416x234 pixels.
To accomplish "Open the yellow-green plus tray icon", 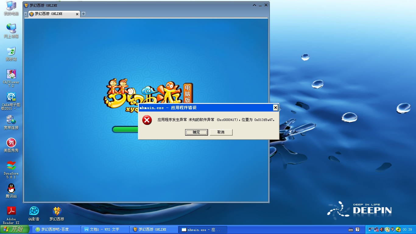I will pyautogui.click(x=398, y=229).
